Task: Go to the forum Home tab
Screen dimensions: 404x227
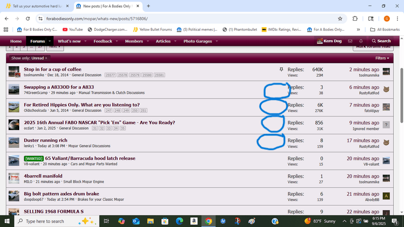Action: pos(16,41)
